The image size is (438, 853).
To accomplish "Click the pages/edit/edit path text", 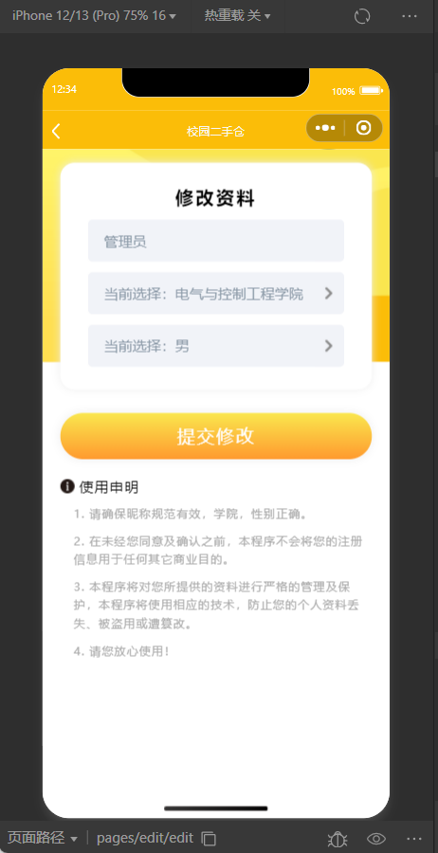I will [145, 838].
